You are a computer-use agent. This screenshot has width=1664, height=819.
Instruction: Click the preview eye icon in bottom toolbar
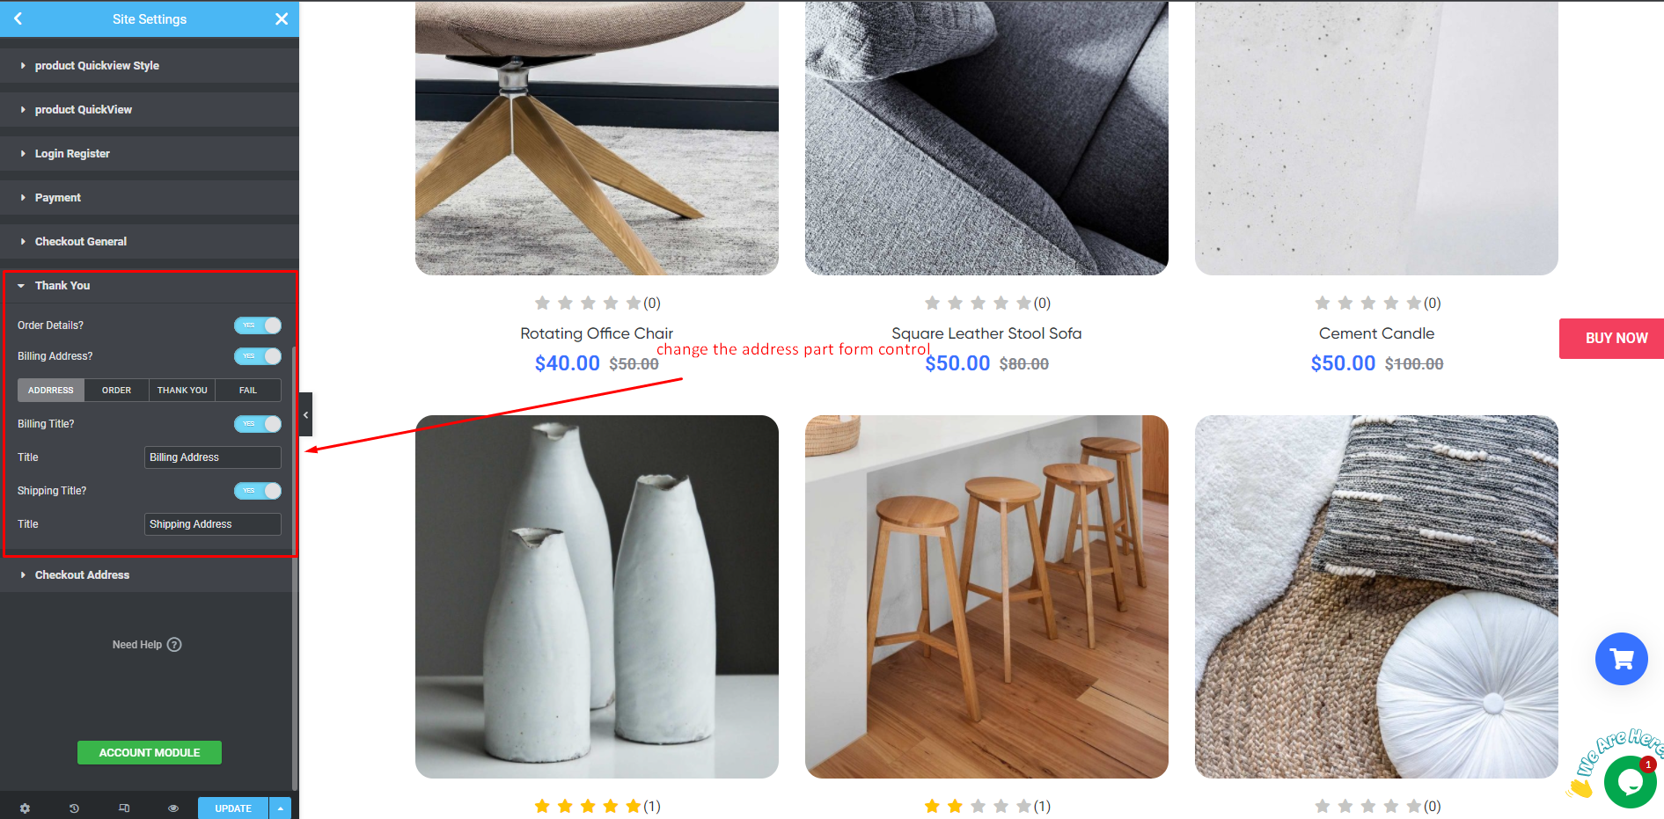[x=173, y=808]
